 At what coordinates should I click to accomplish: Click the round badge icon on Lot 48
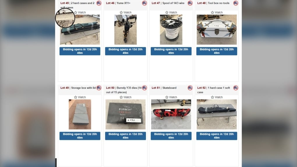tap(236, 3)
